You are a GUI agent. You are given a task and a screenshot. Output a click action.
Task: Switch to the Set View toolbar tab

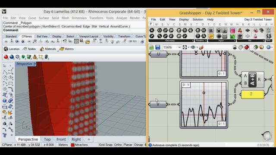point(42,36)
